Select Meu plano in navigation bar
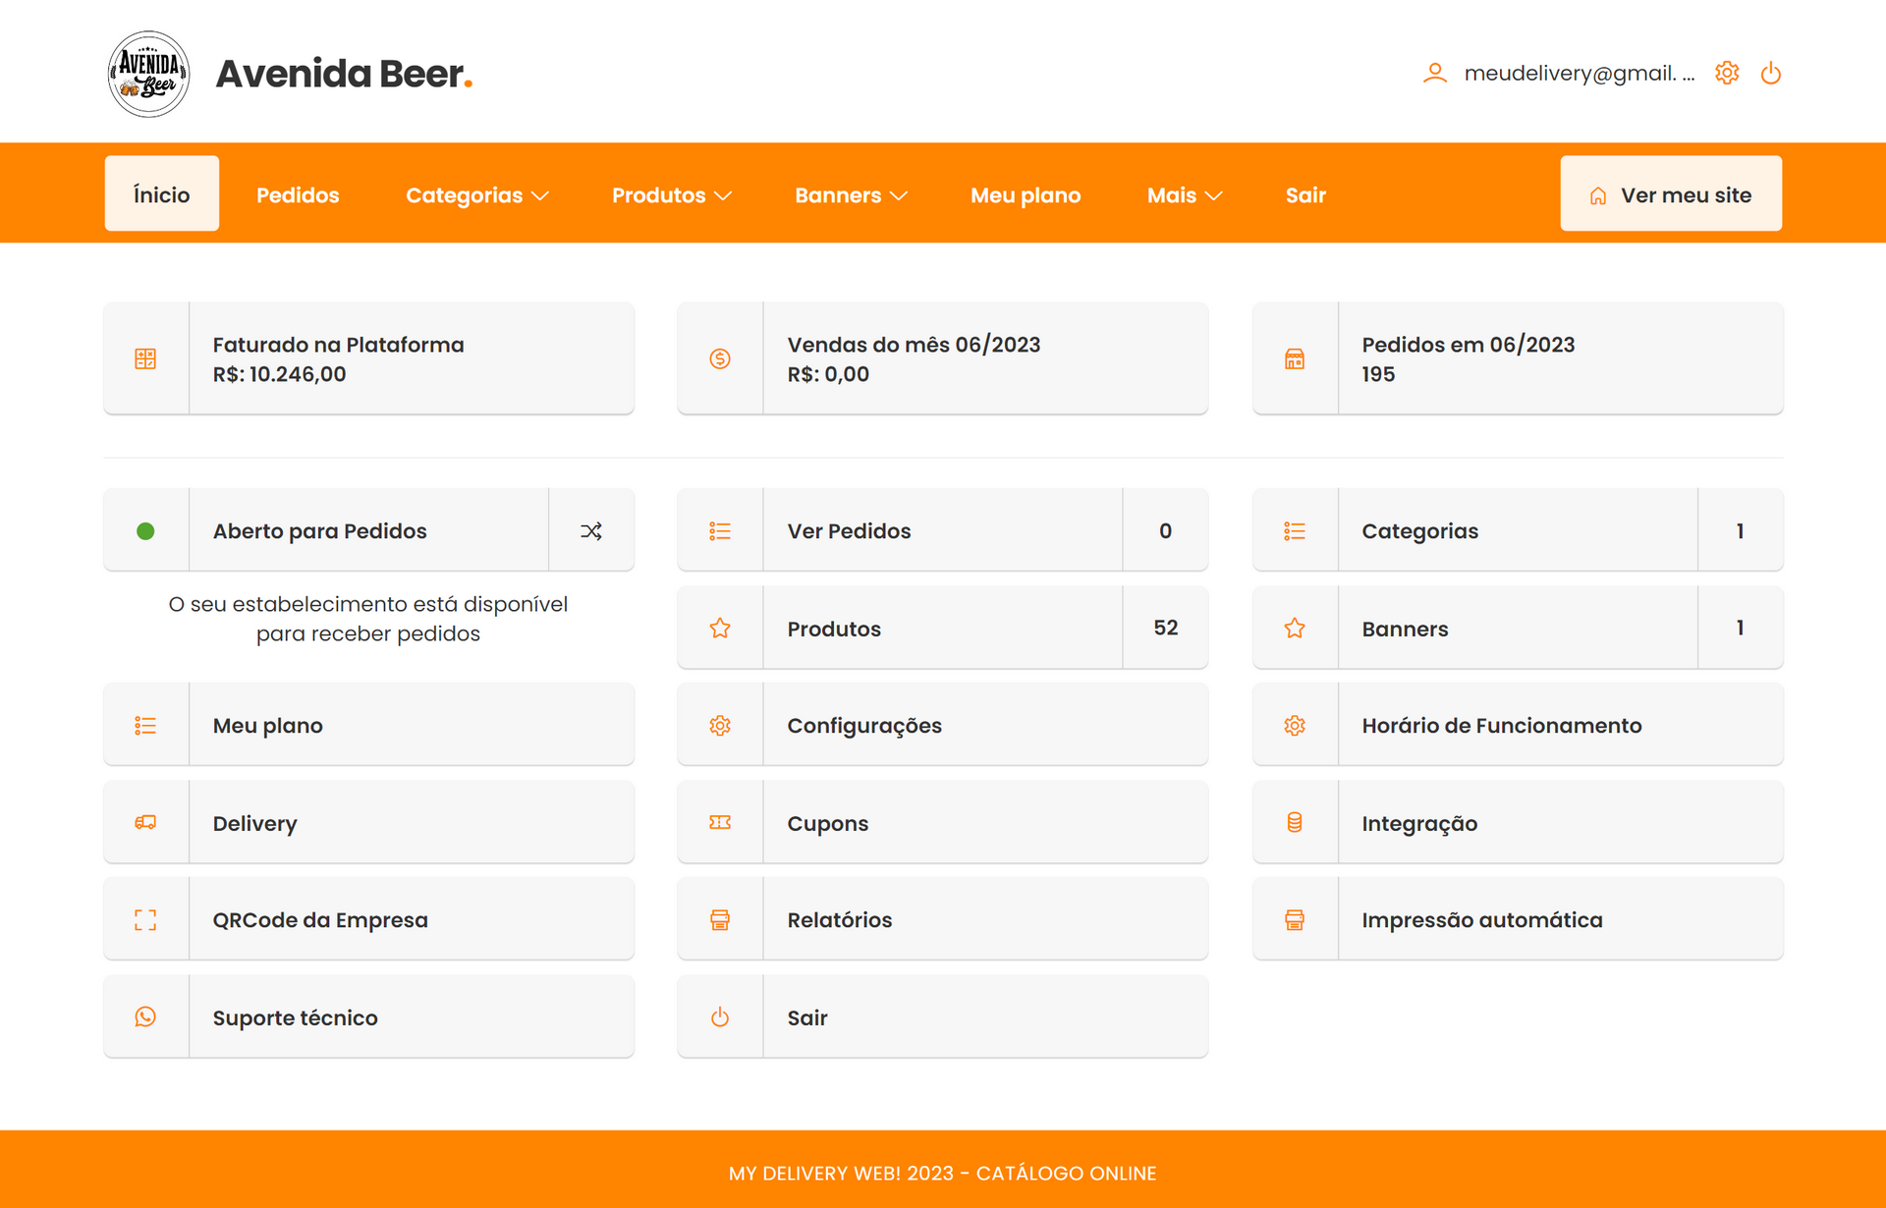 1026,195
